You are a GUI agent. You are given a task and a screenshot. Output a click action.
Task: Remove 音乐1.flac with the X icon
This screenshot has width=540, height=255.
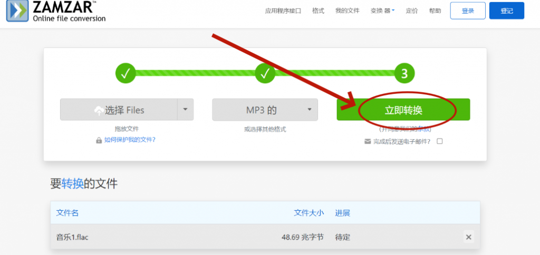click(468, 237)
